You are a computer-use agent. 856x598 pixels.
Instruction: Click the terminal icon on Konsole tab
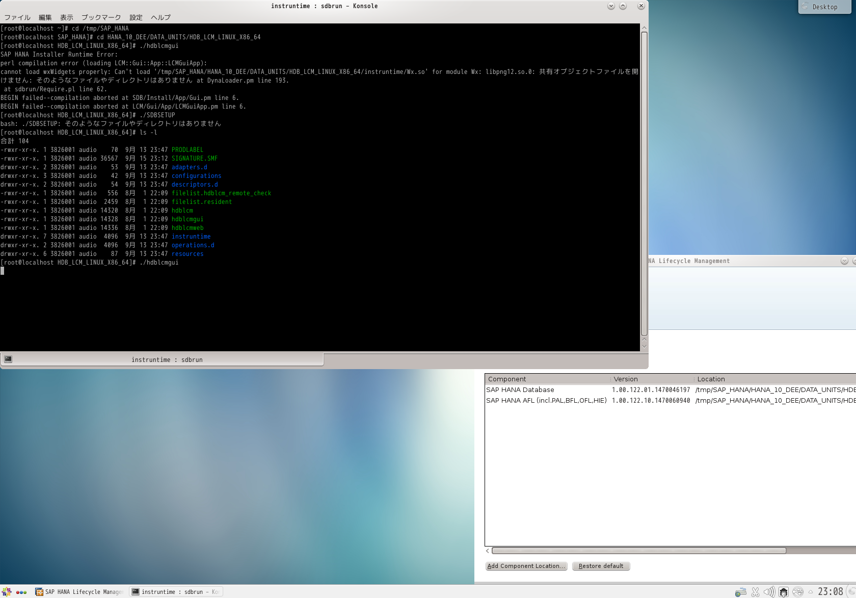tap(8, 359)
